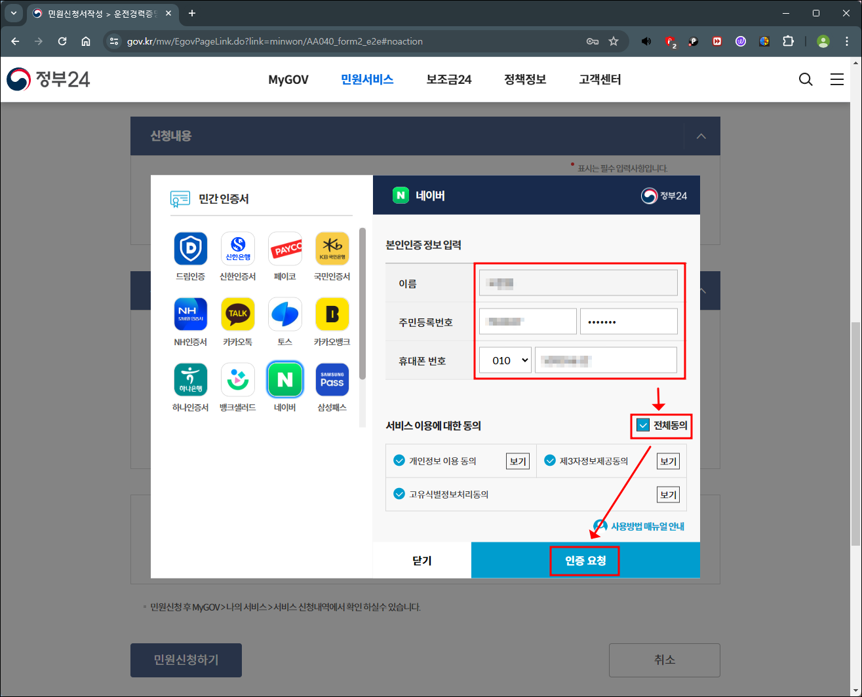Select the NH인증서 certificate icon
Image resolution: width=862 pixels, height=697 pixels.
(191, 314)
